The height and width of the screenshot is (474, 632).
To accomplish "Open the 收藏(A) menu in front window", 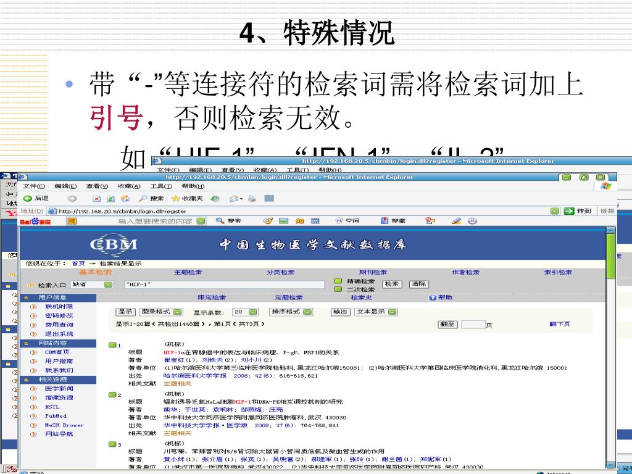I will click(x=129, y=186).
